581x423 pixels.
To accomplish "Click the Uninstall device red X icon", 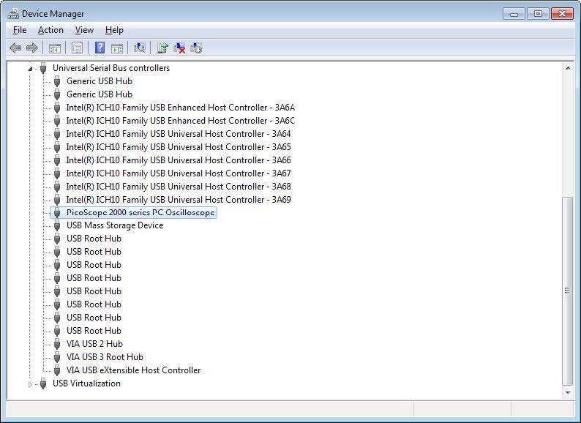I will pyautogui.click(x=179, y=48).
